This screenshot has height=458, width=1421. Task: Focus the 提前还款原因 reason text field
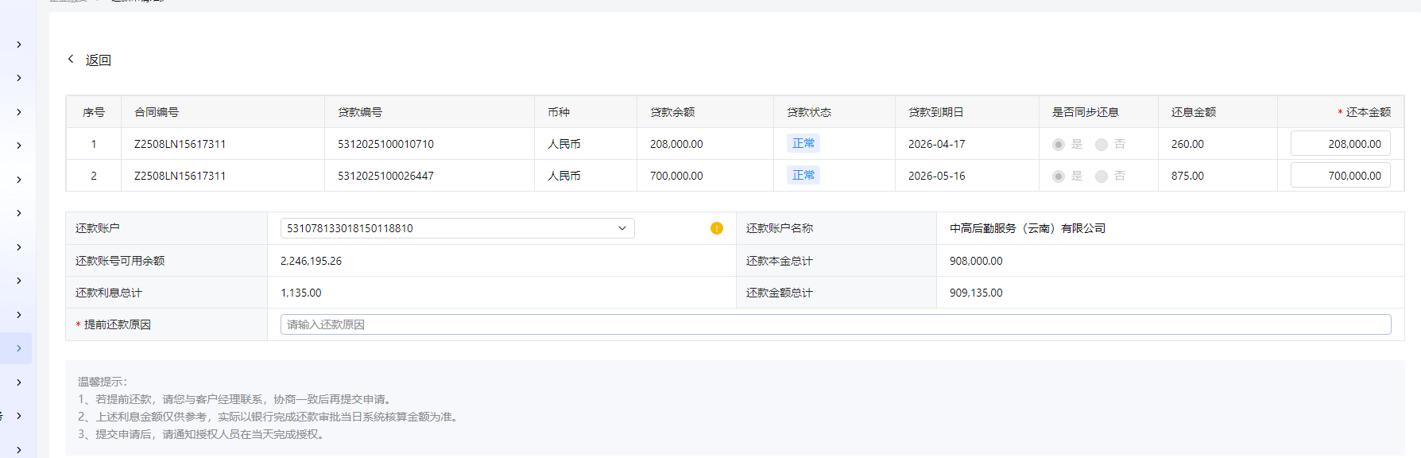point(834,324)
